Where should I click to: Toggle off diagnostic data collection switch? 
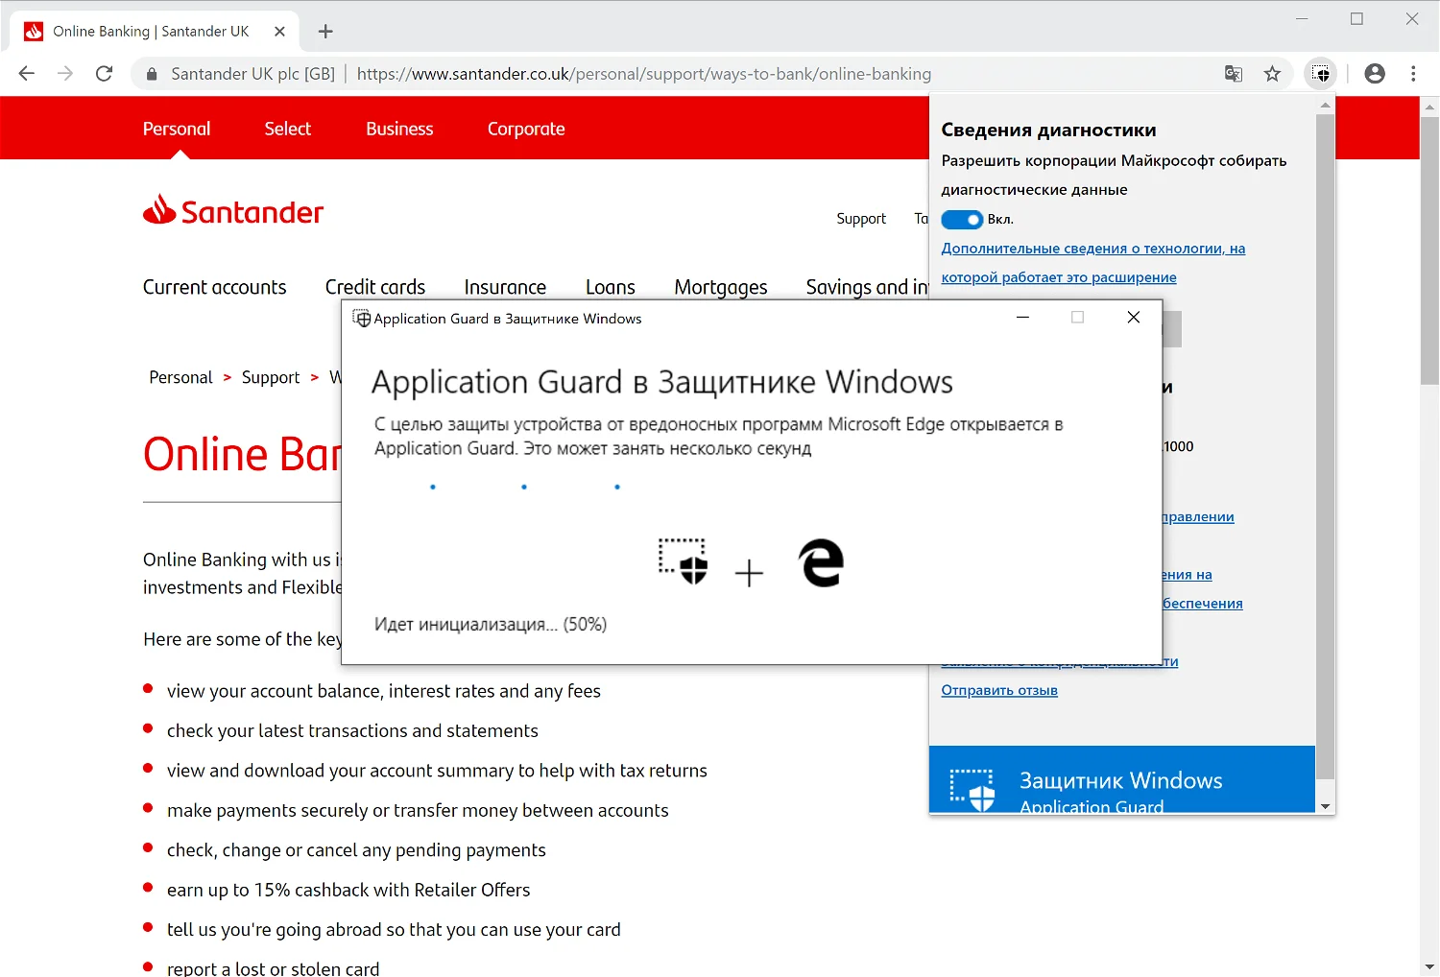click(962, 220)
